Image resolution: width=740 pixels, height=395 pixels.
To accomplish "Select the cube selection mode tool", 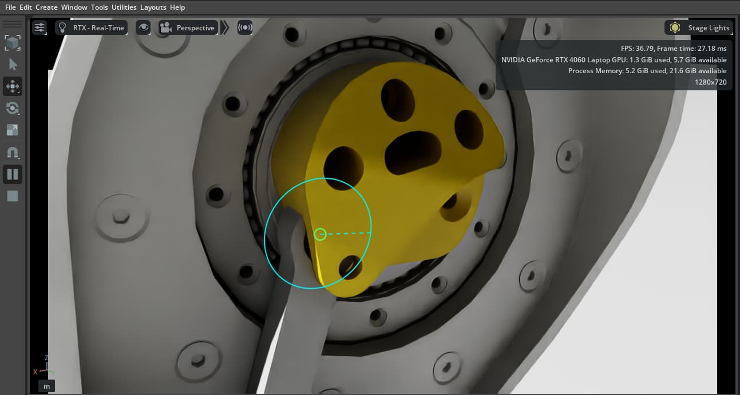I will click(x=13, y=43).
